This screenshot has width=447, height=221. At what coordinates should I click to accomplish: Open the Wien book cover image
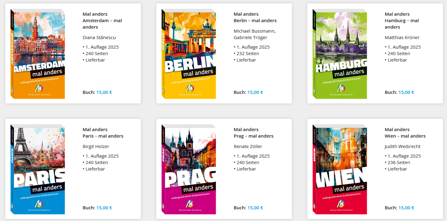point(340,169)
